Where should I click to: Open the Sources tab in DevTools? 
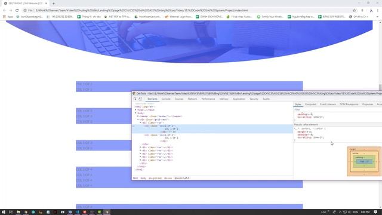click(179, 99)
